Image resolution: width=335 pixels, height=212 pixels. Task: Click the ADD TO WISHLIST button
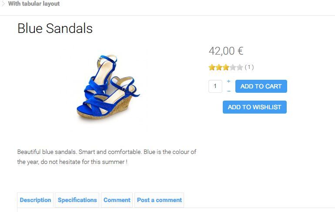tap(255, 107)
